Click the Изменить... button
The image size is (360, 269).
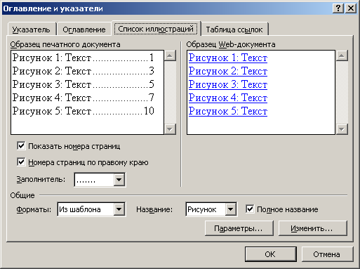click(x=313, y=228)
